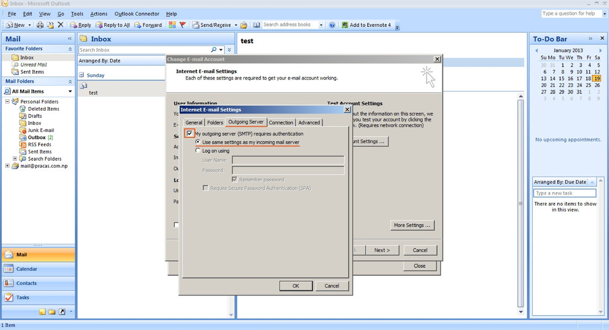The height and width of the screenshot is (330, 609).
Task: Click OK in Internet E-mail Settings
Action: point(296,286)
